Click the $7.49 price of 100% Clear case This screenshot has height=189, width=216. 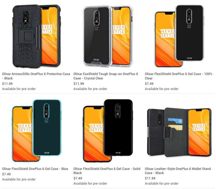tap(149, 84)
